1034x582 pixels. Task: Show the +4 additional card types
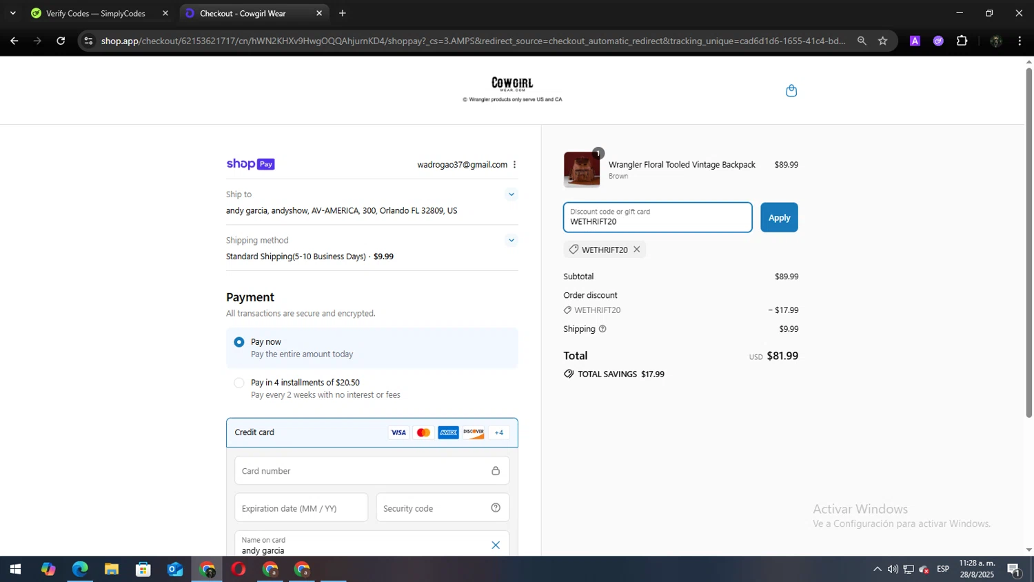499,433
